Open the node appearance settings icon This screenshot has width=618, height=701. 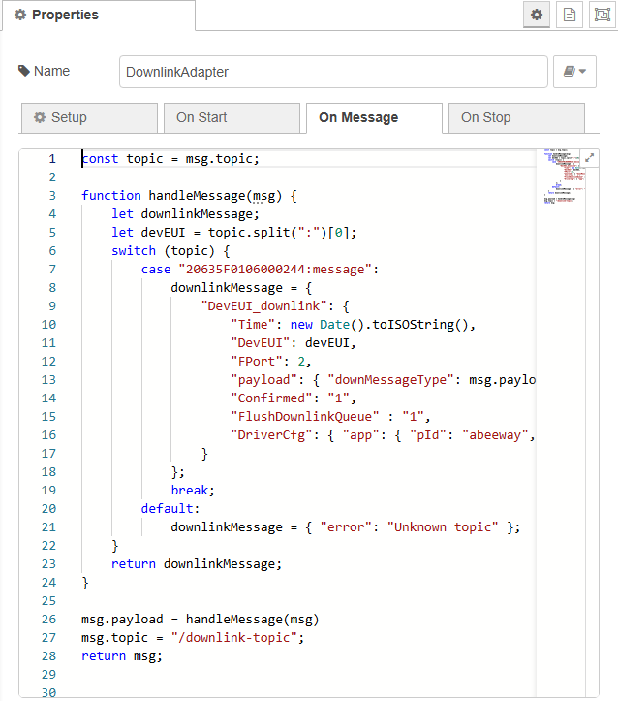coord(602,16)
